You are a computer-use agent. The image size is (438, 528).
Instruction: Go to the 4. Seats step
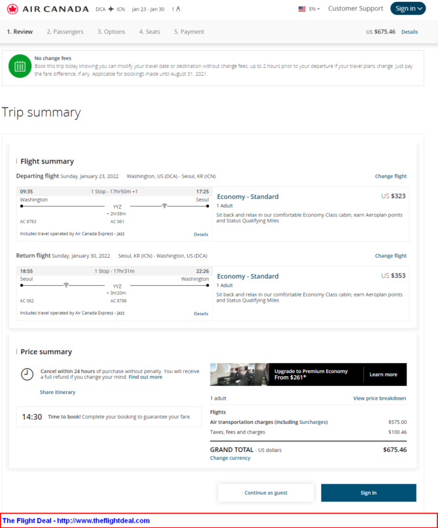pyautogui.click(x=150, y=31)
